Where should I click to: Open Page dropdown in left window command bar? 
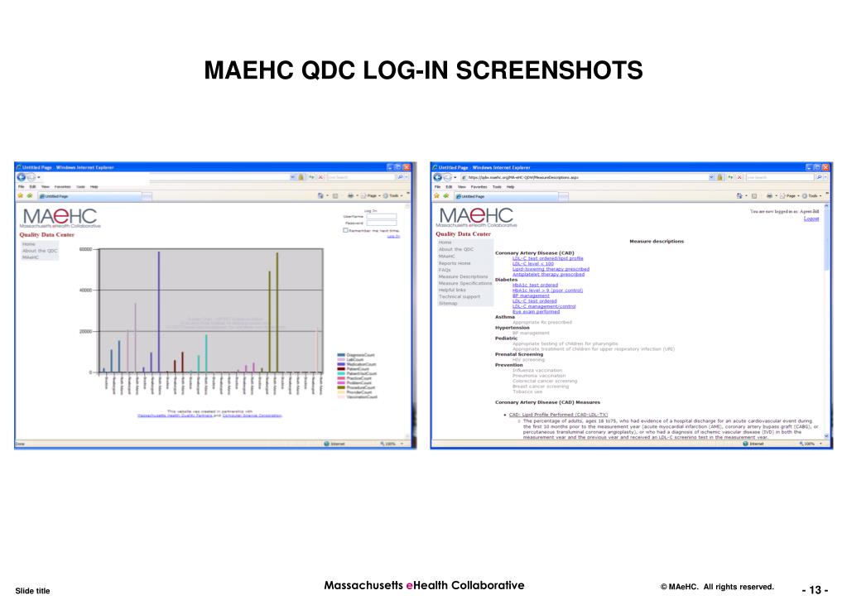371,195
